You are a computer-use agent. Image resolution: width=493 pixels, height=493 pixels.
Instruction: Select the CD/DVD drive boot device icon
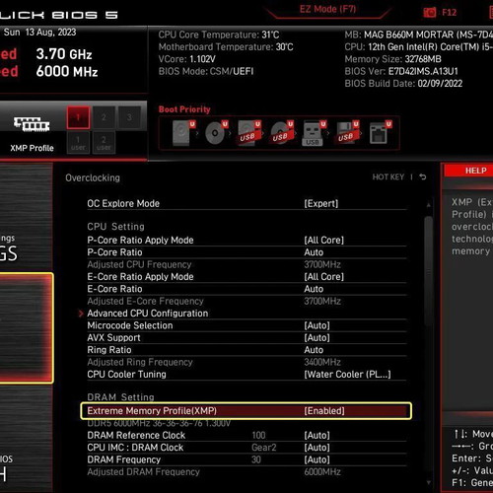pyautogui.click(x=216, y=132)
